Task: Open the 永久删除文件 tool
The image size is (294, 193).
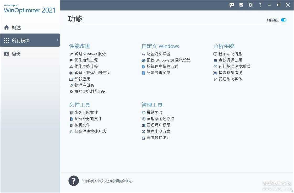Action: pos(86,112)
